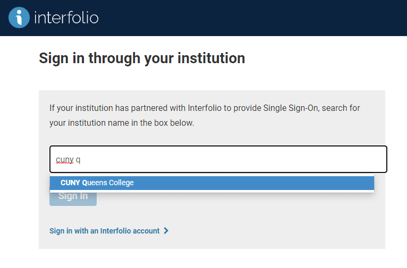Click the typed "cuny q" text in the field
Screen dimensions: 407x268
(68, 160)
